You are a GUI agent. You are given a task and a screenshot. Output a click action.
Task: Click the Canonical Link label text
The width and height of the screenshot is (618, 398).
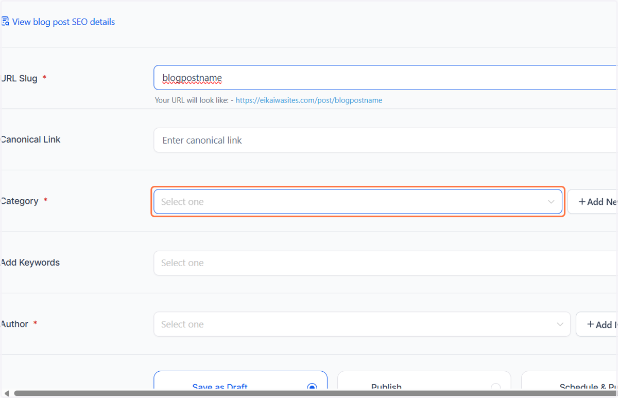[30, 140]
